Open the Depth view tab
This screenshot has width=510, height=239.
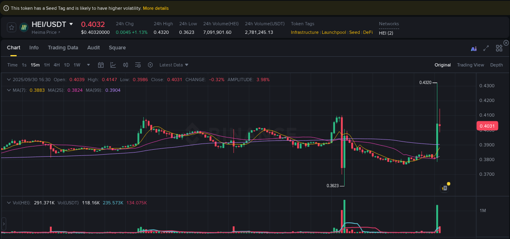click(x=496, y=65)
